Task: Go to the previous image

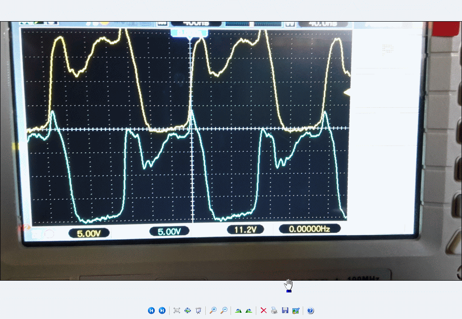Action: pos(151,310)
